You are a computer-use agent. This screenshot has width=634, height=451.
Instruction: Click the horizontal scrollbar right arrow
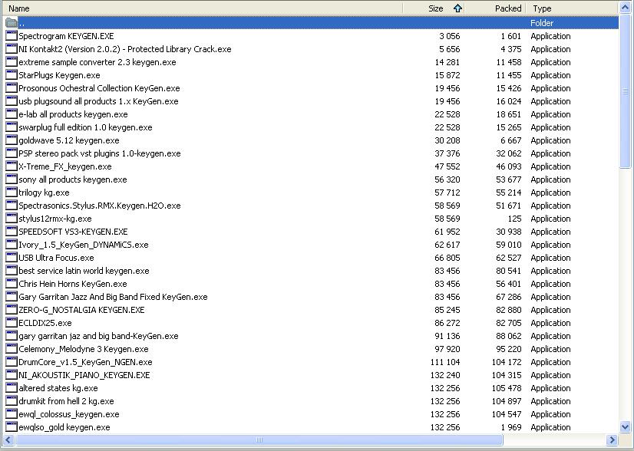coord(613,439)
